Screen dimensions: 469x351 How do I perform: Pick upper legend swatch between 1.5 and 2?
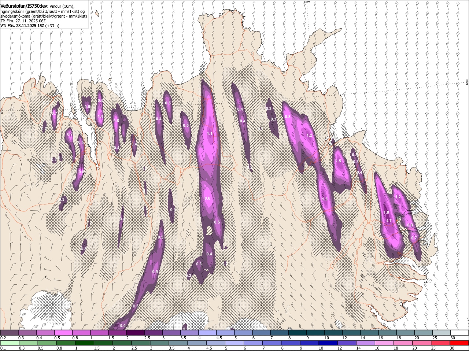[117, 333]
